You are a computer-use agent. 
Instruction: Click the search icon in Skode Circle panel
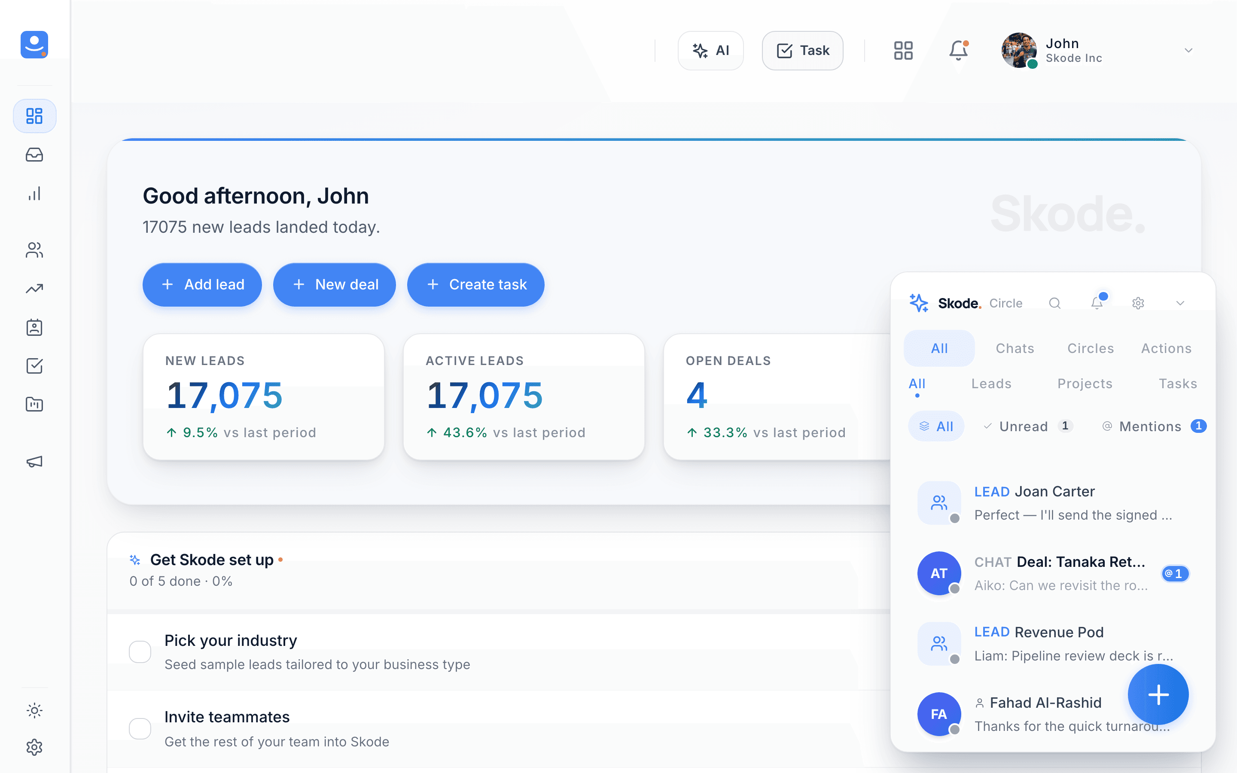(1054, 303)
